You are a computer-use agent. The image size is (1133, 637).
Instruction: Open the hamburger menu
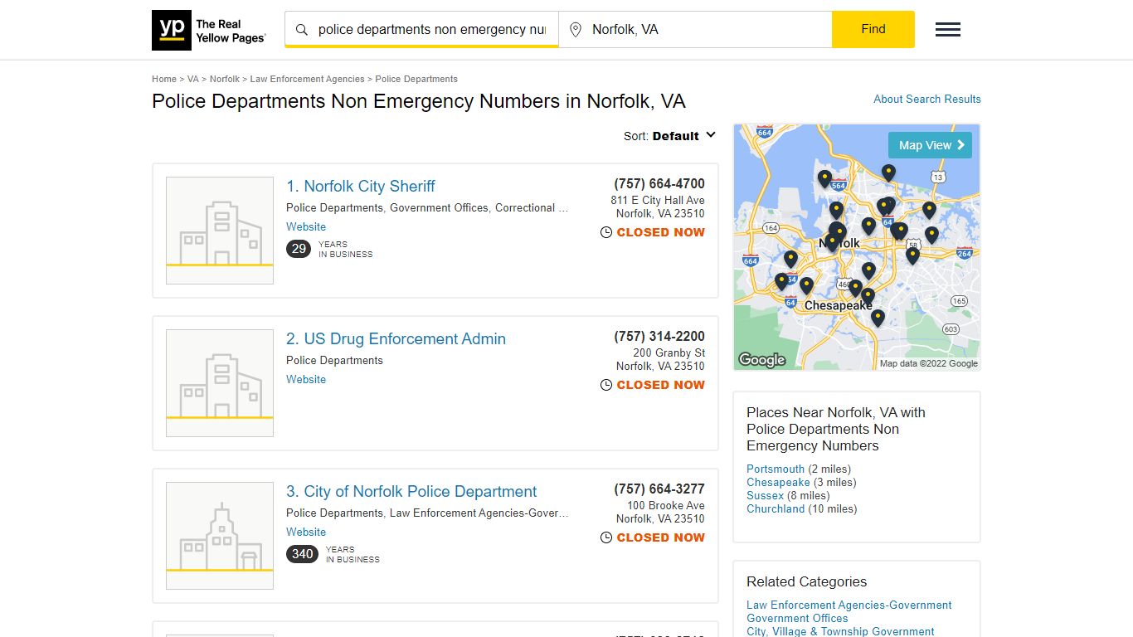(x=948, y=30)
